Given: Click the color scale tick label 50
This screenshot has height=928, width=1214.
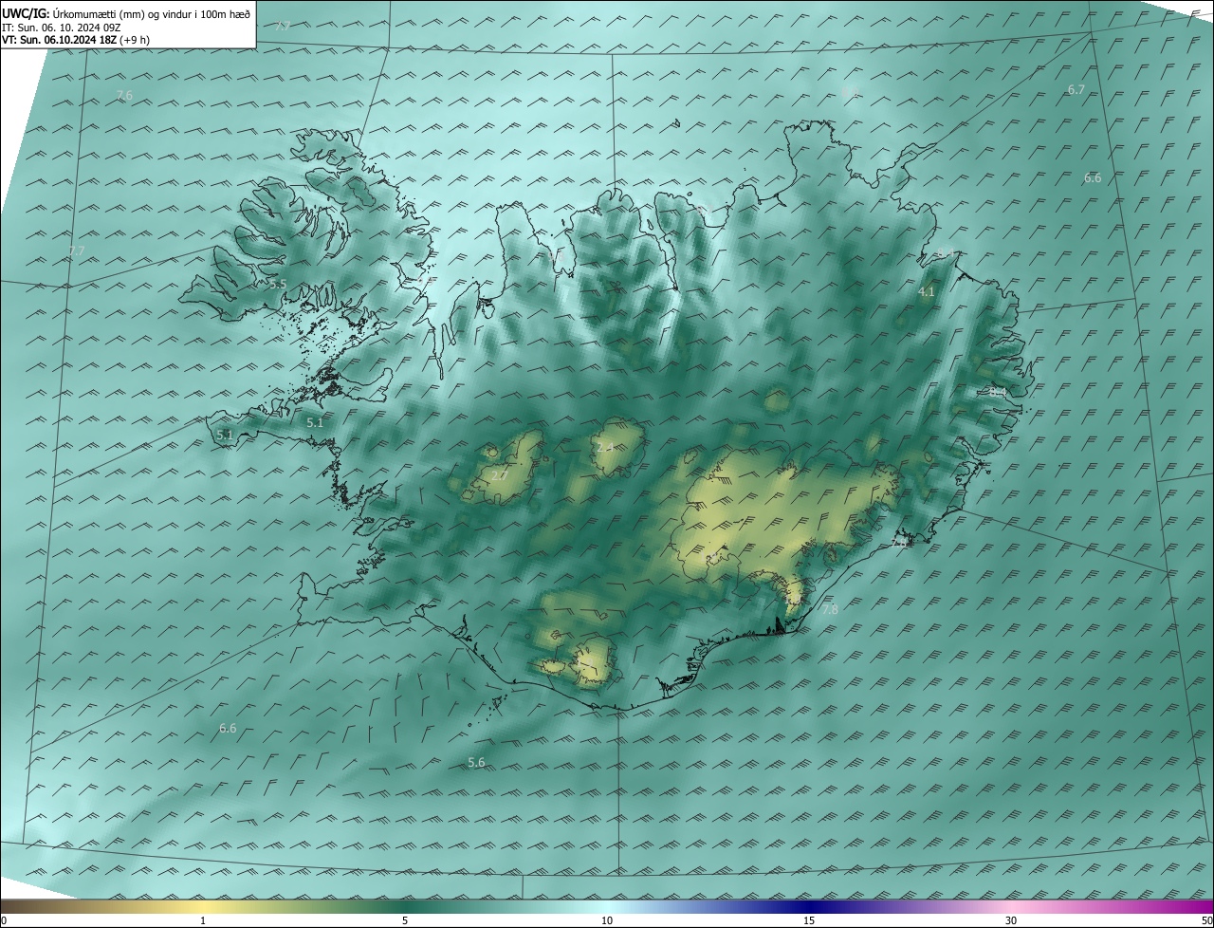Looking at the screenshot, I should [x=1205, y=920].
